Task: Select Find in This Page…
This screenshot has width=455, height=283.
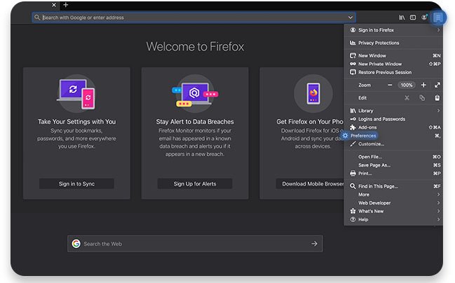Action: tap(393, 186)
